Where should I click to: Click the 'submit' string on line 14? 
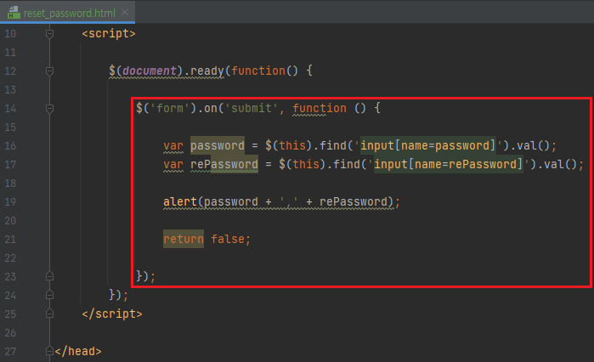tap(252, 108)
